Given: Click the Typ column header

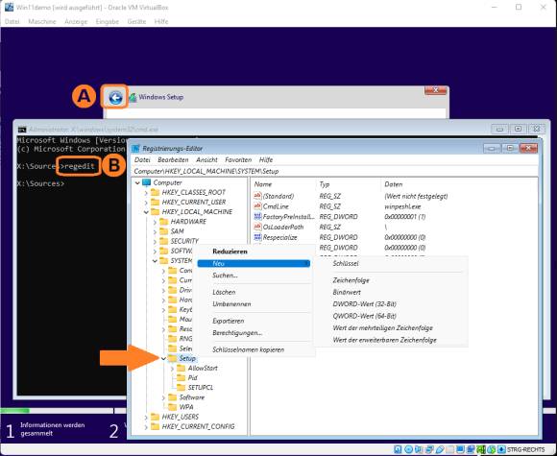Looking at the screenshot, I should click(325, 184).
